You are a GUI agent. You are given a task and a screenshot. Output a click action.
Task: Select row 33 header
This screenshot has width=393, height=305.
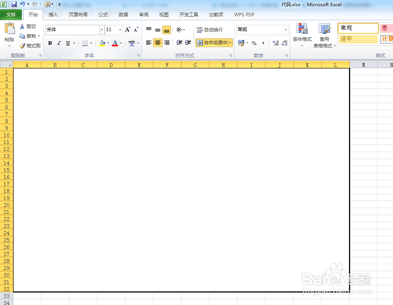click(7, 296)
